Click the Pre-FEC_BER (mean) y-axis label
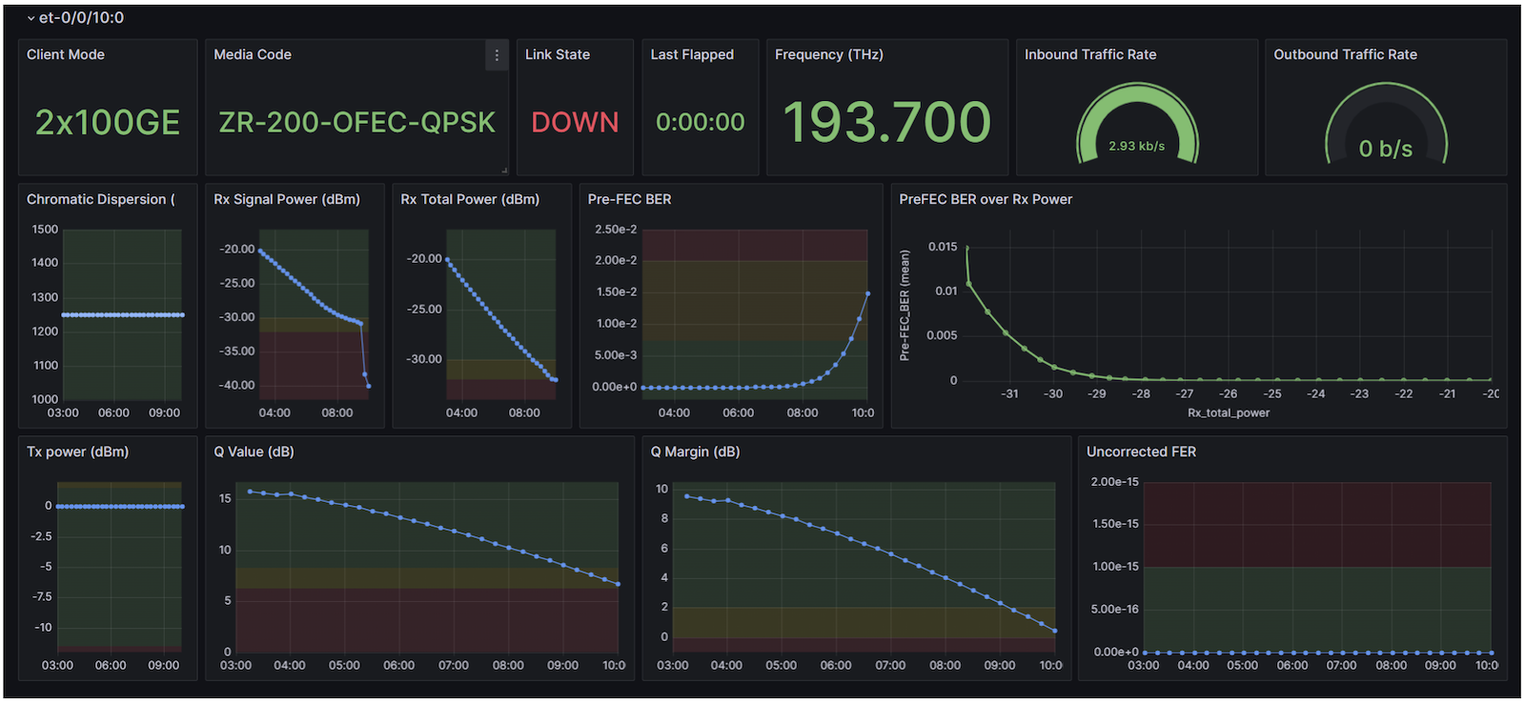The height and width of the screenshot is (703, 1525). [x=905, y=305]
